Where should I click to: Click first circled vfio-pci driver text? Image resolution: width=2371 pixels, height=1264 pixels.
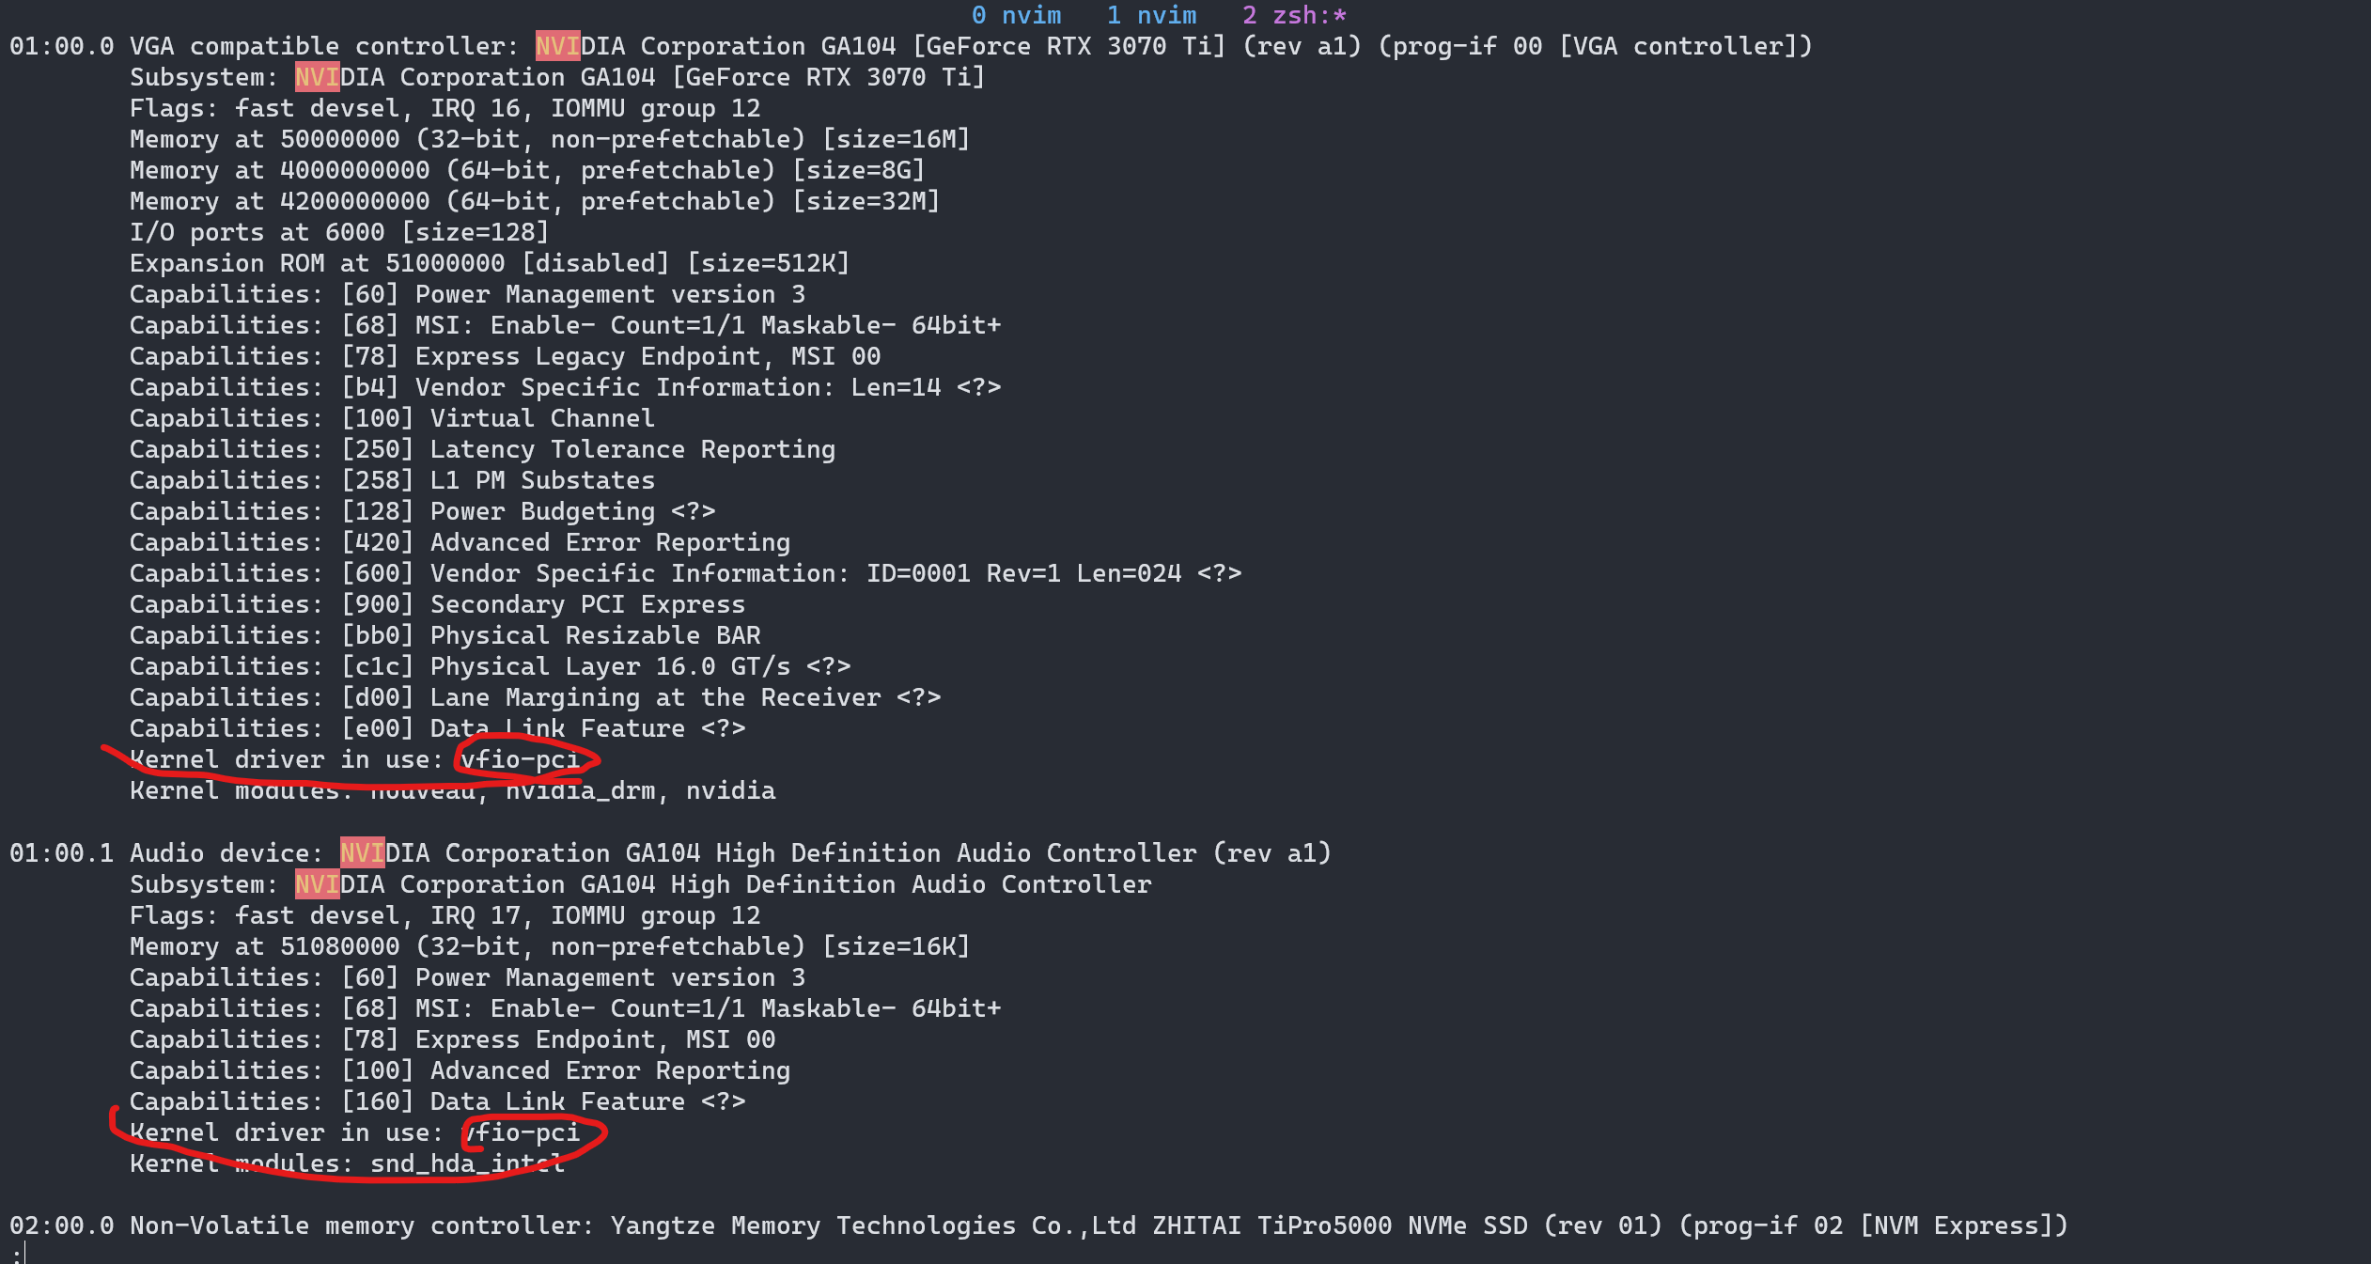(x=520, y=759)
